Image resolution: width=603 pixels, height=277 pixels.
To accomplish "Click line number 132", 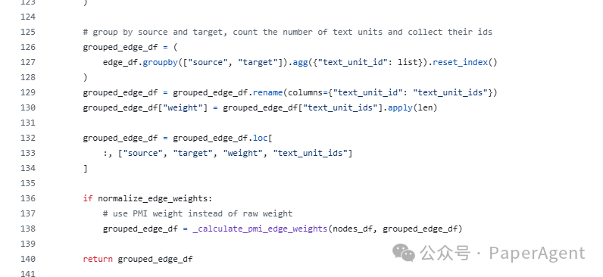I will [x=28, y=138].
